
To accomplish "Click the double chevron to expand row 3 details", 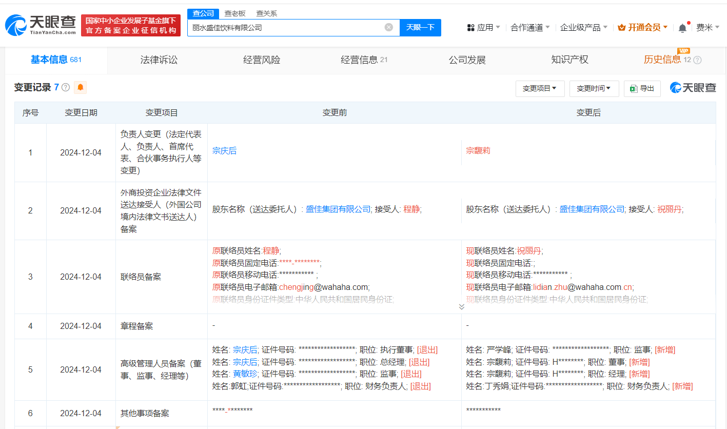I will pyautogui.click(x=461, y=307).
